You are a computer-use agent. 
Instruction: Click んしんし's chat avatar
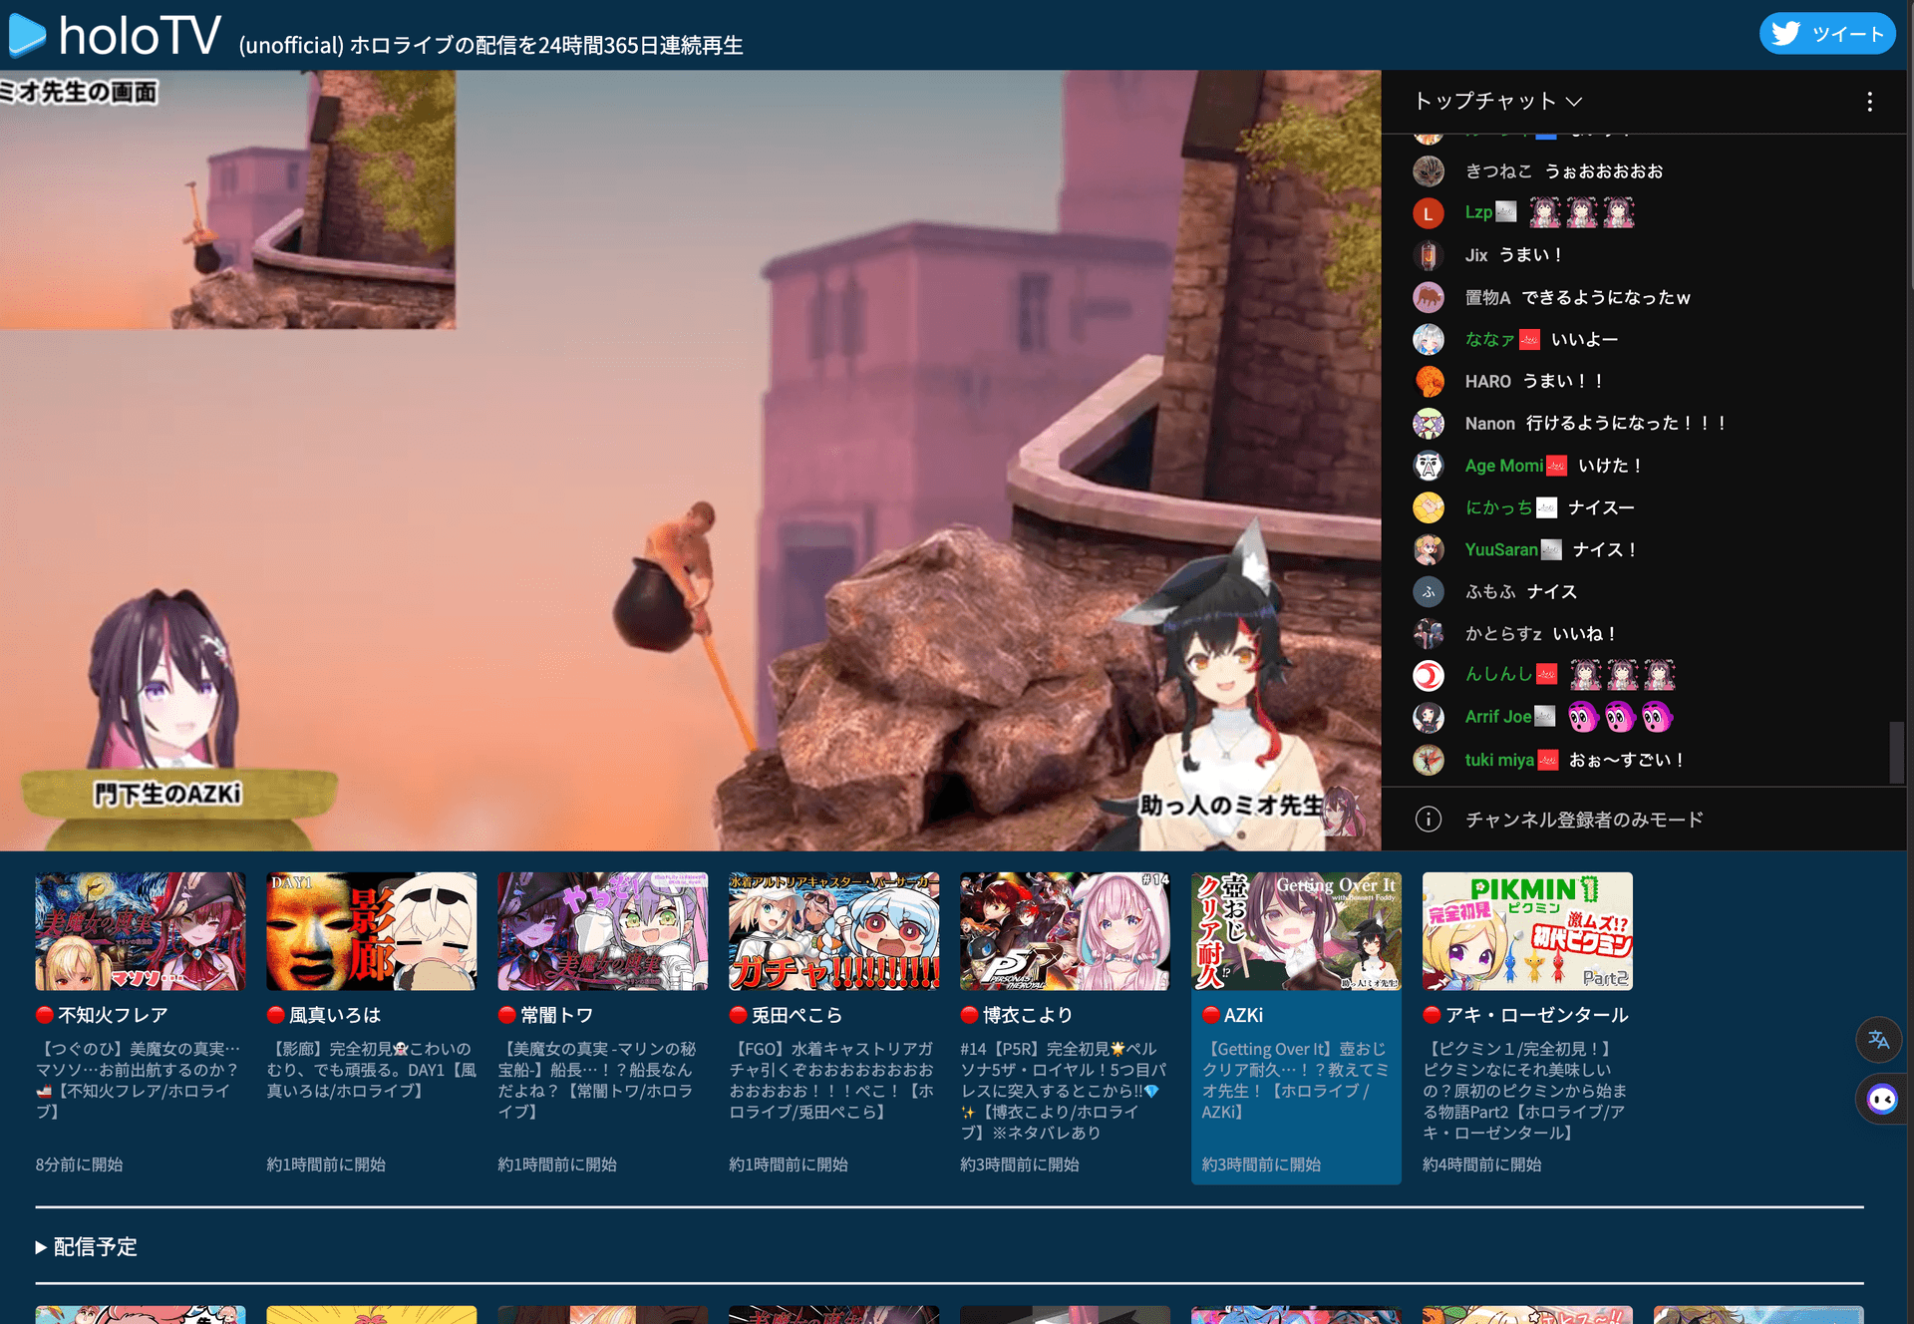click(1429, 675)
